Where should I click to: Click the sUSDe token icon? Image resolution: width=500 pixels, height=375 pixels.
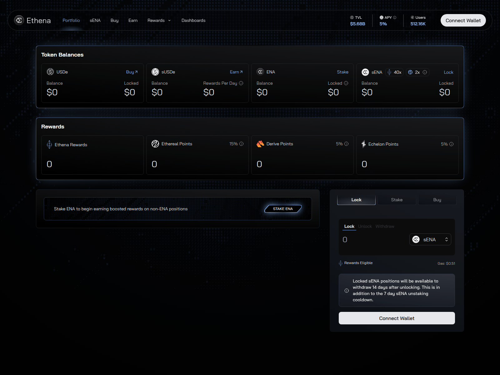pyautogui.click(x=155, y=72)
